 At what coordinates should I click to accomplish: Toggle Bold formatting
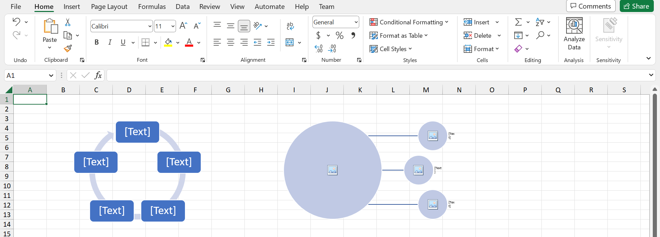97,42
